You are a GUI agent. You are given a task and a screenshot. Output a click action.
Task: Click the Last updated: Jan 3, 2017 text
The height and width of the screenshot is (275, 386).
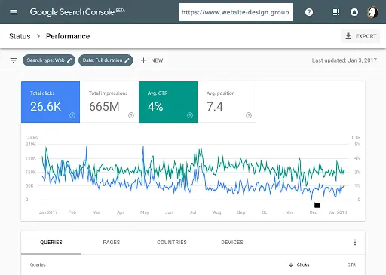pos(345,60)
